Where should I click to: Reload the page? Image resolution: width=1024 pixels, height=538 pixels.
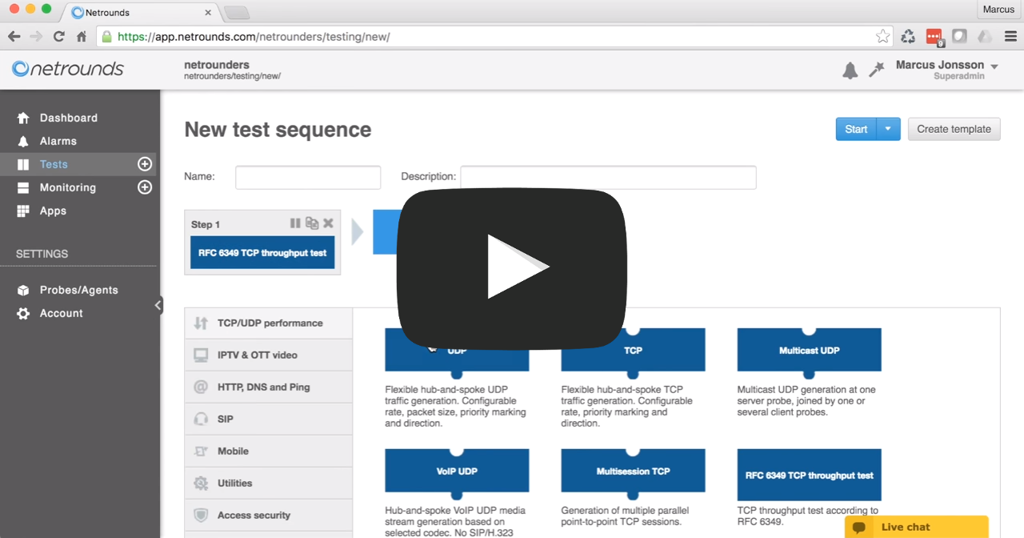(x=58, y=36)
